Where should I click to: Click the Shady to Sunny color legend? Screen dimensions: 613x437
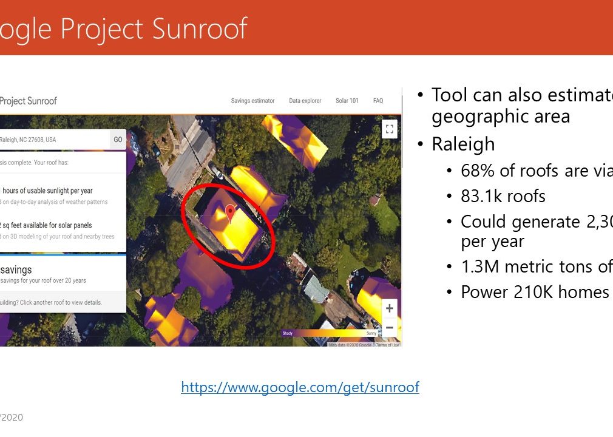pos(328,333)
